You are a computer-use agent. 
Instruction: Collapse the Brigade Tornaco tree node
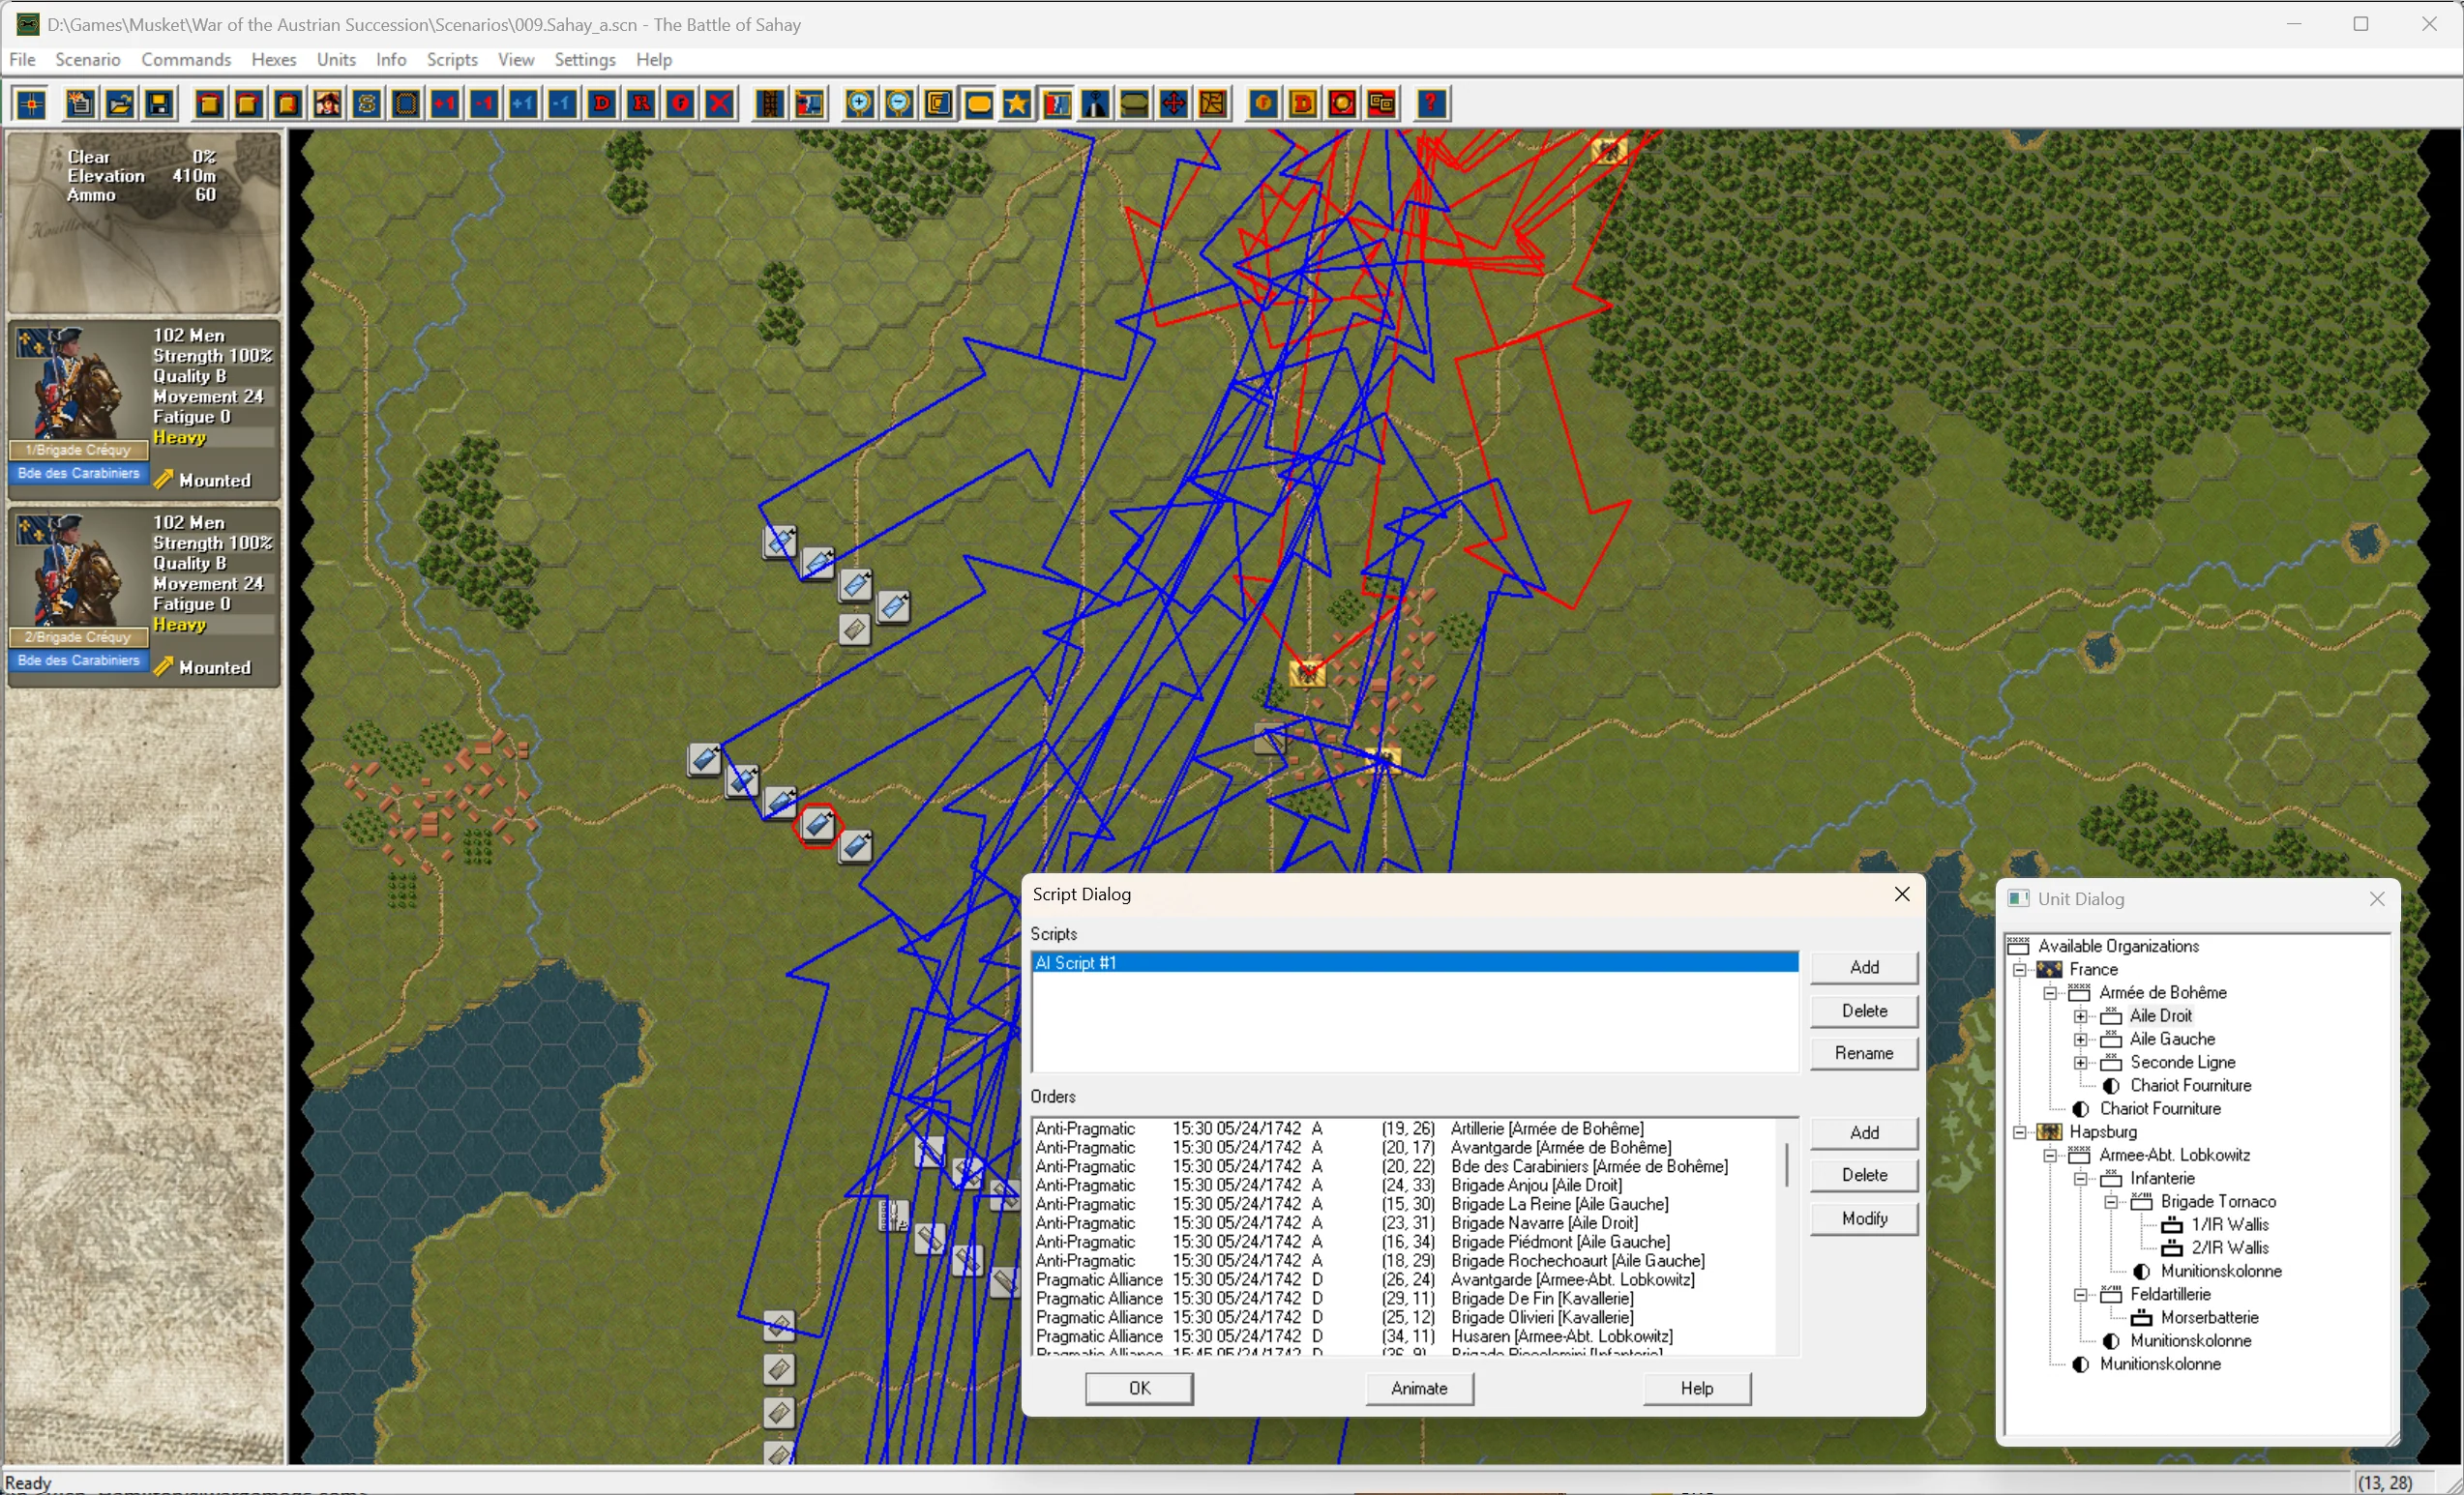click(x=2111, y=1202)
